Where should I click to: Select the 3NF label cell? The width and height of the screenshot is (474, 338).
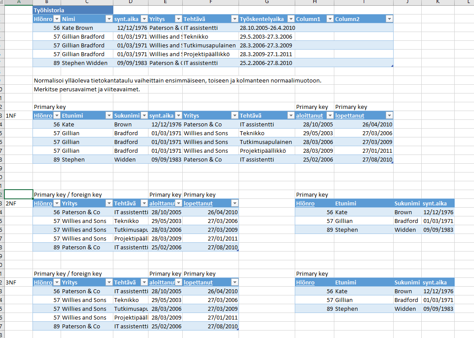pos(18,282)
